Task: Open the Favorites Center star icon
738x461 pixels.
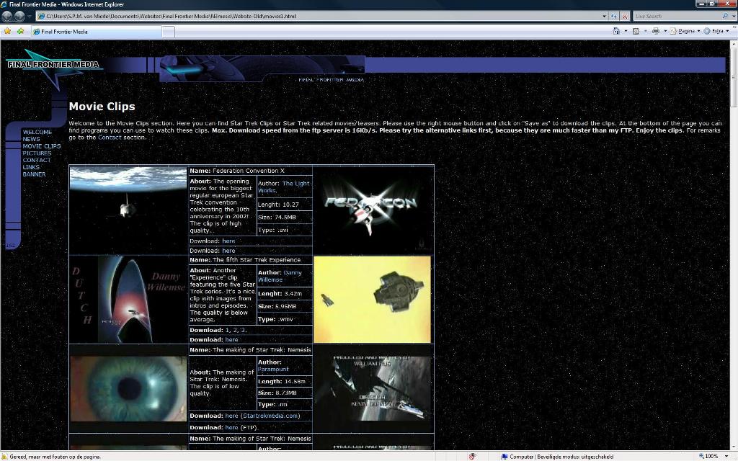Action: pyautogui.click(x=7, y=31)
